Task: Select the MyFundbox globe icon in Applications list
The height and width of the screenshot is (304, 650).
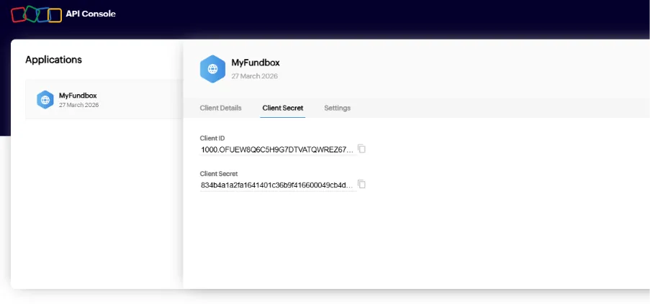Action: point(45,100)
